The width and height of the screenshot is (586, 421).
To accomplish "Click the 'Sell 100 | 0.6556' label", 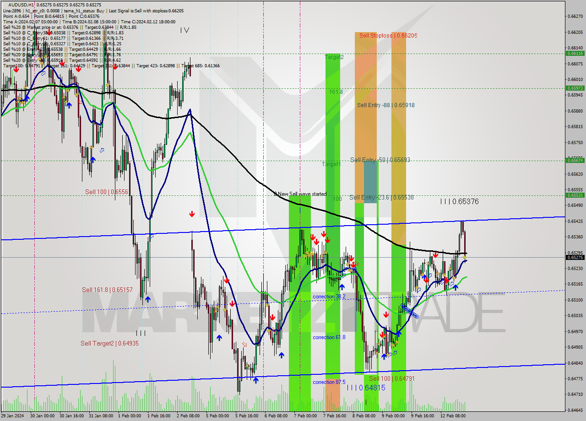I will click(x=107, y=192).
